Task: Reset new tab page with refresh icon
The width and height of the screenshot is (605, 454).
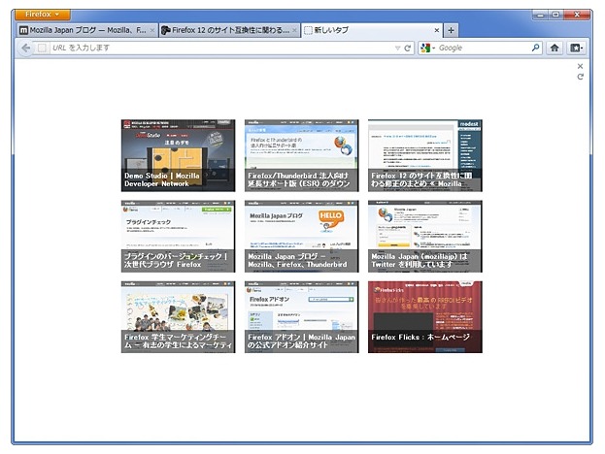Action: (x=580, y=77)
